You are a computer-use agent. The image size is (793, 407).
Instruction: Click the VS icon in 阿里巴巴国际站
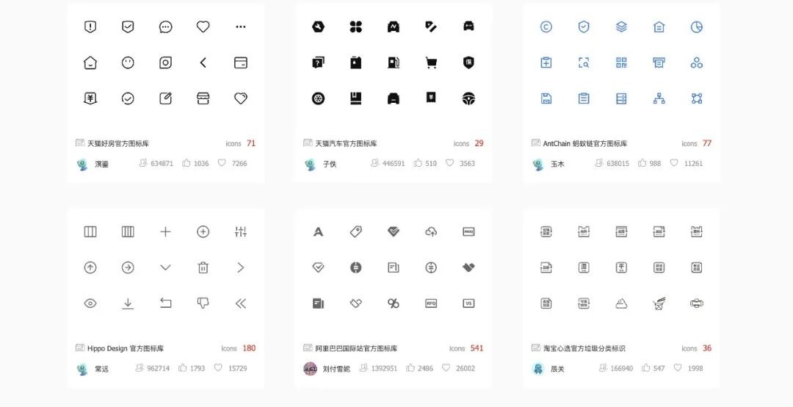pos(468,303)
